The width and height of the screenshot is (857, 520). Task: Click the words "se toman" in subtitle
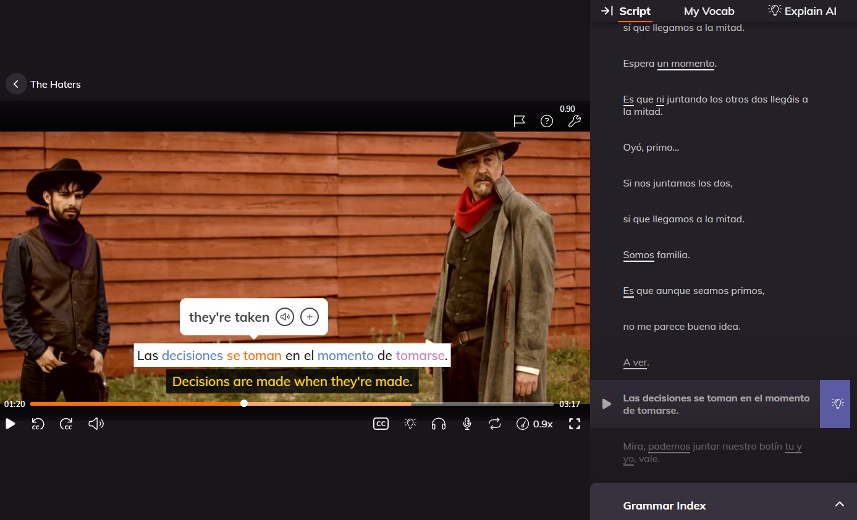click(254, 356)
